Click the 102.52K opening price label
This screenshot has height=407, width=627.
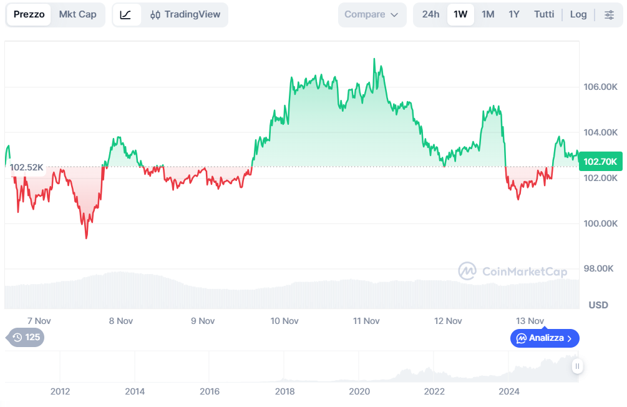[x=27, y=167]
